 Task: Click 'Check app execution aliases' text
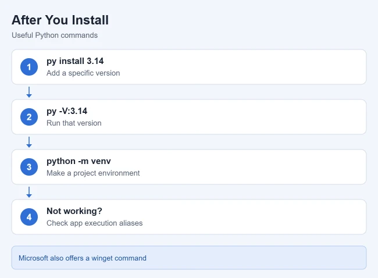[x=94, y=223]
